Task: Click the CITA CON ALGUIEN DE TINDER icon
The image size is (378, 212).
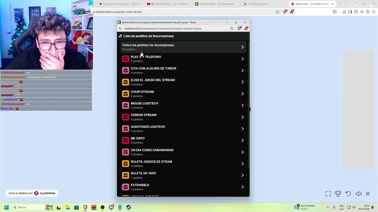Action: [x=126, y=70]
